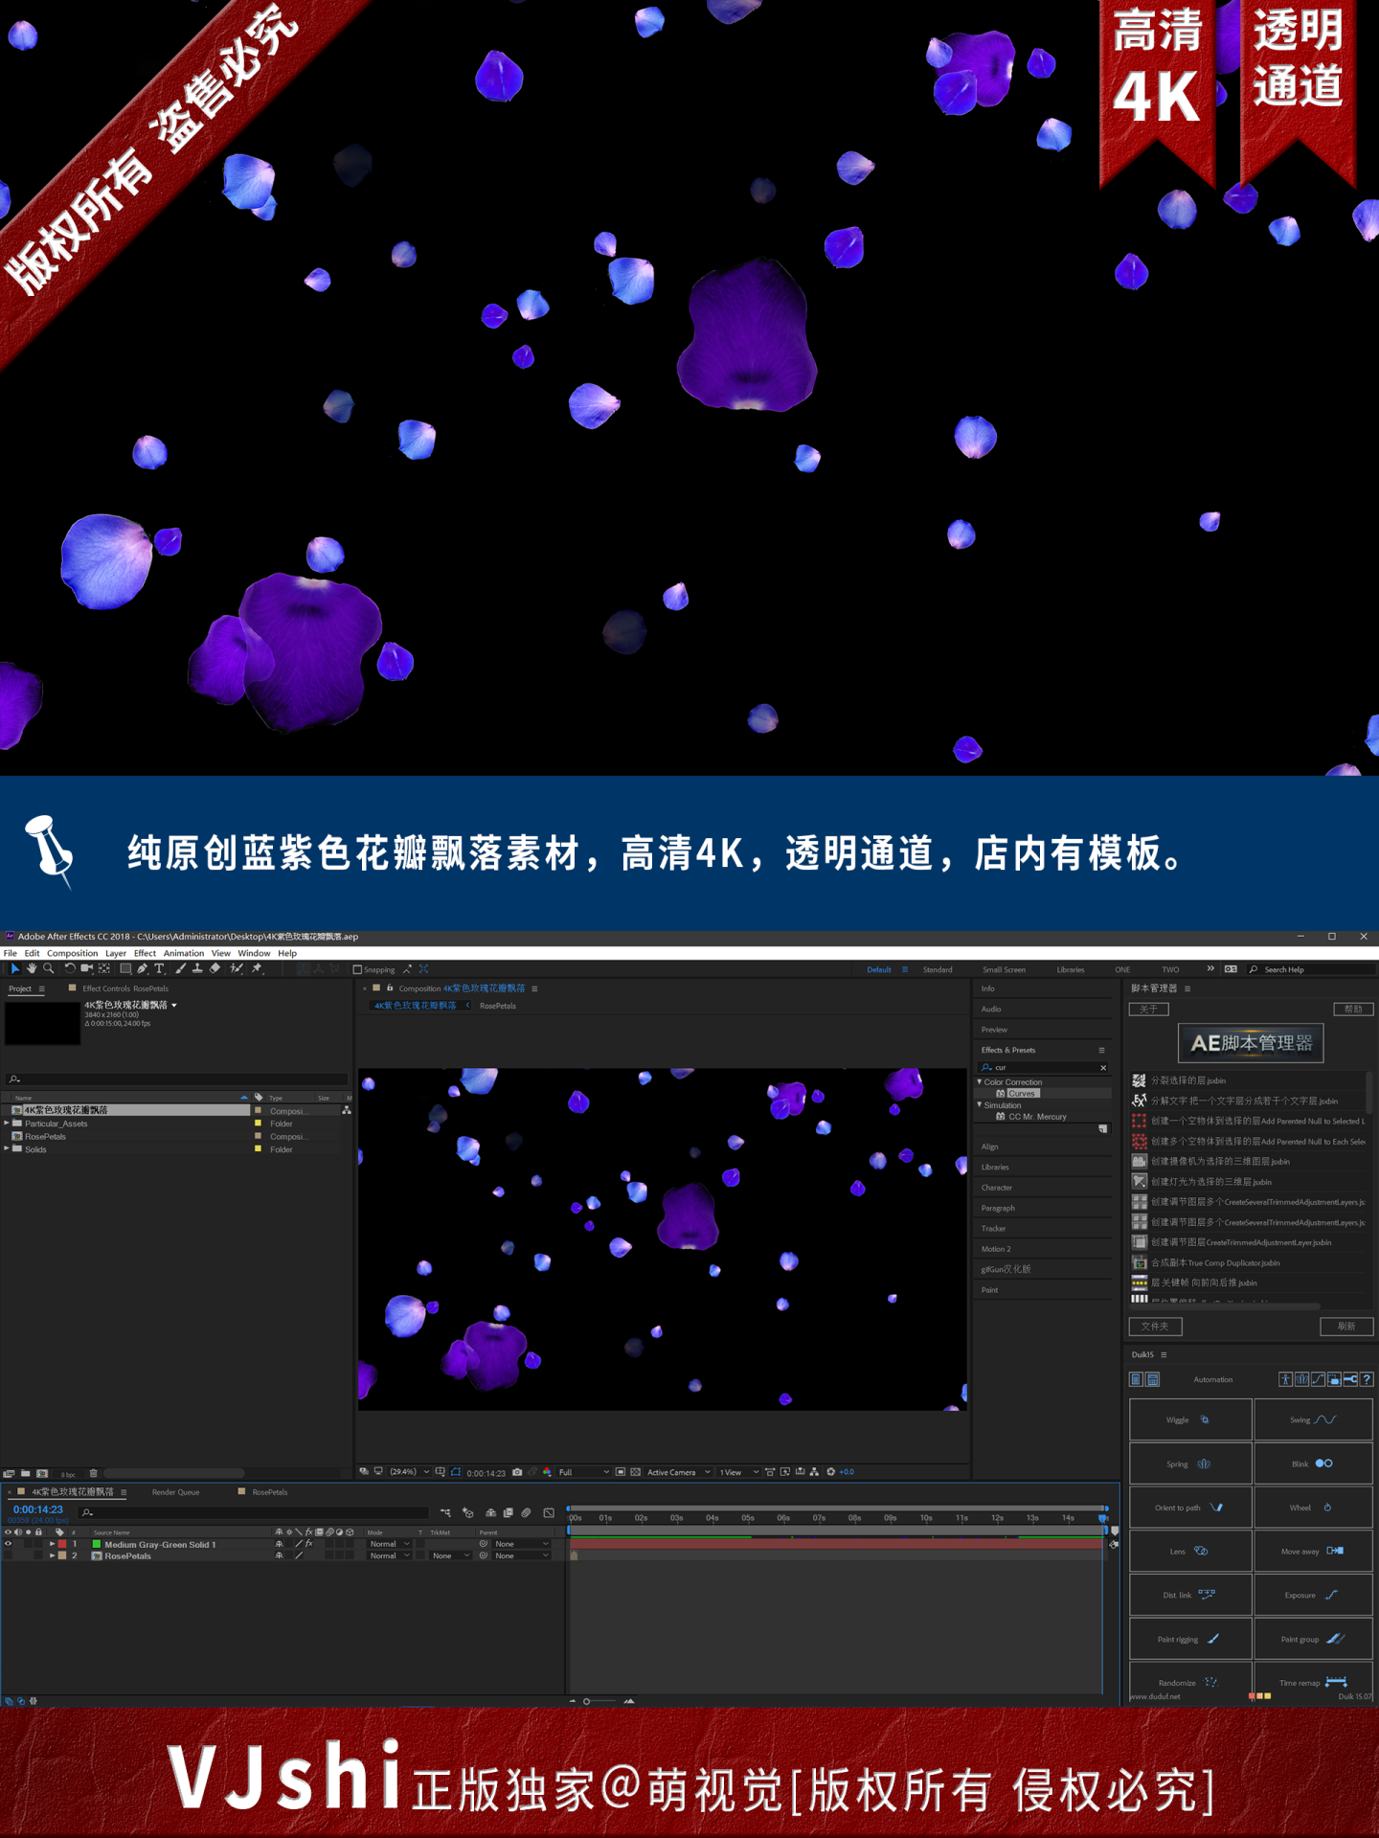1379x1838 pixels.
Task: Select the Zoom magnifier tool
Action: point(48,969)
